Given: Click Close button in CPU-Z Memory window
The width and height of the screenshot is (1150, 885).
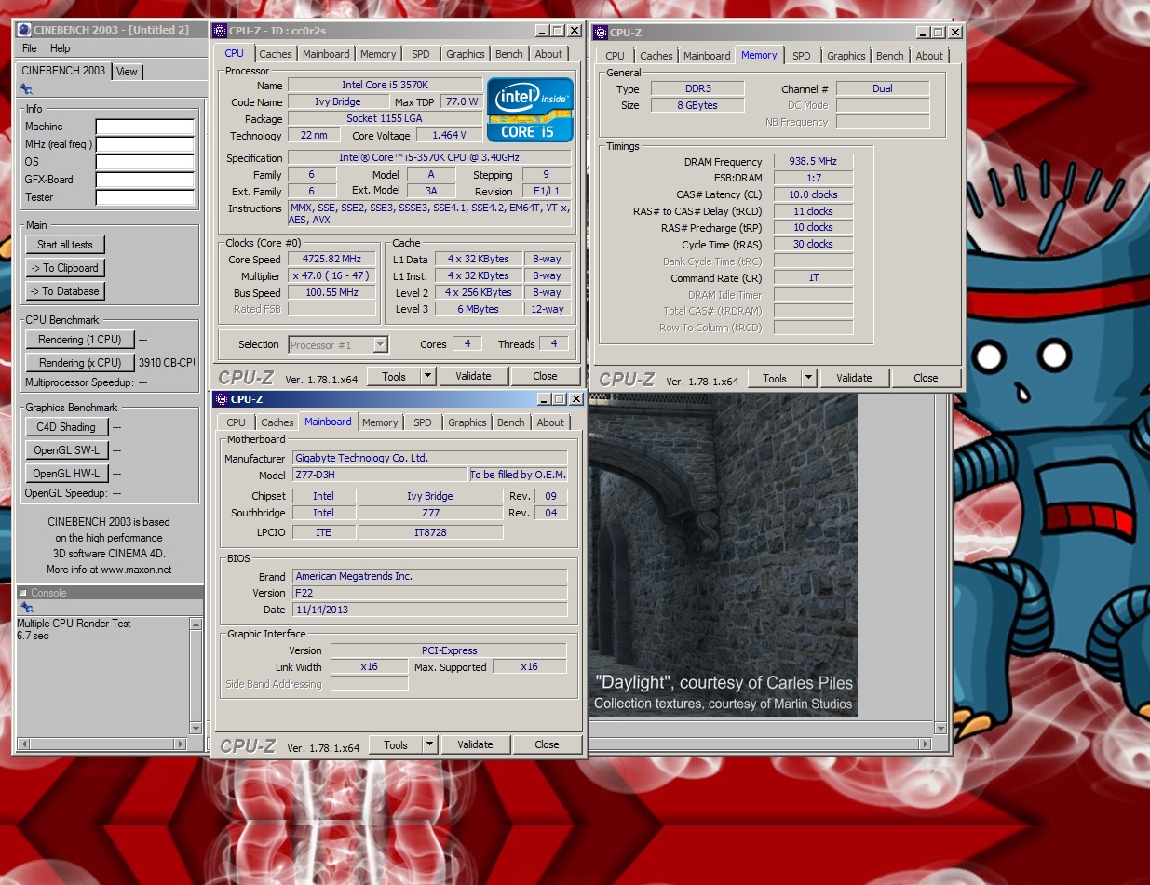Looking at the screenshot, I should click(x=926, y=378).
